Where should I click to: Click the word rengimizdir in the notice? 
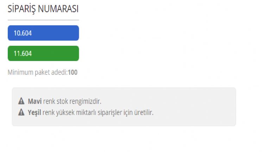(86, 102)
